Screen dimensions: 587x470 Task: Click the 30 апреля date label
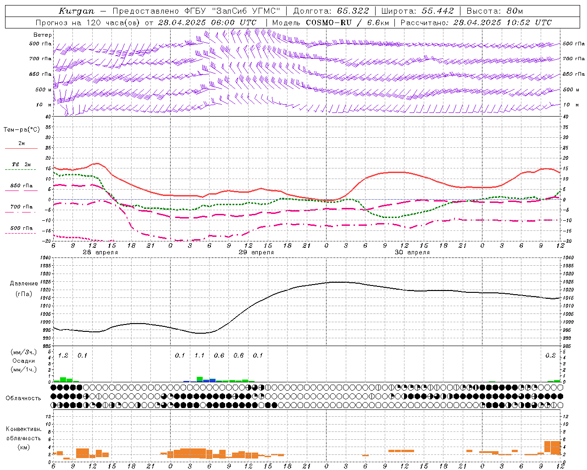point(412,252)
